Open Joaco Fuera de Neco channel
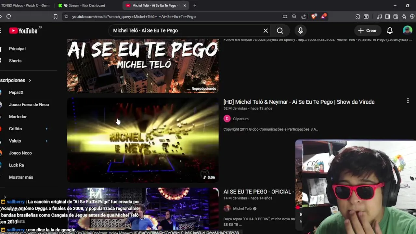 pyautogui.click(x=29, y=105)
